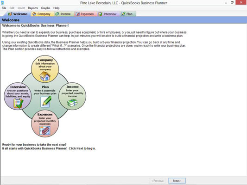
Task: Click the pencil icon under Plan
Action: tap(46, 102)
